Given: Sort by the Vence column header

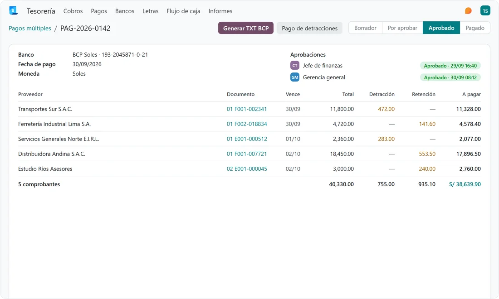Looking at the screenshot, I should [293, 94].
